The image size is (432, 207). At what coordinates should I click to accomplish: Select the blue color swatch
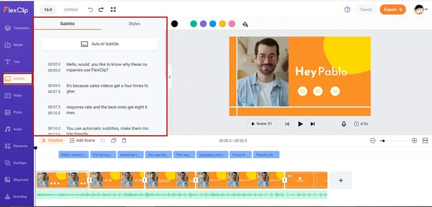[213, 24]
